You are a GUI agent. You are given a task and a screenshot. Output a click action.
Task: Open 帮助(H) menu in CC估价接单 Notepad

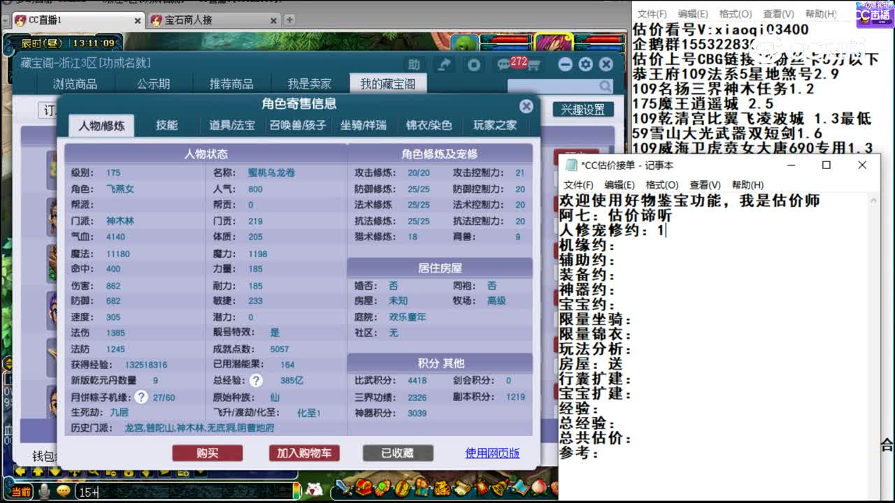(x=747, y=184)
